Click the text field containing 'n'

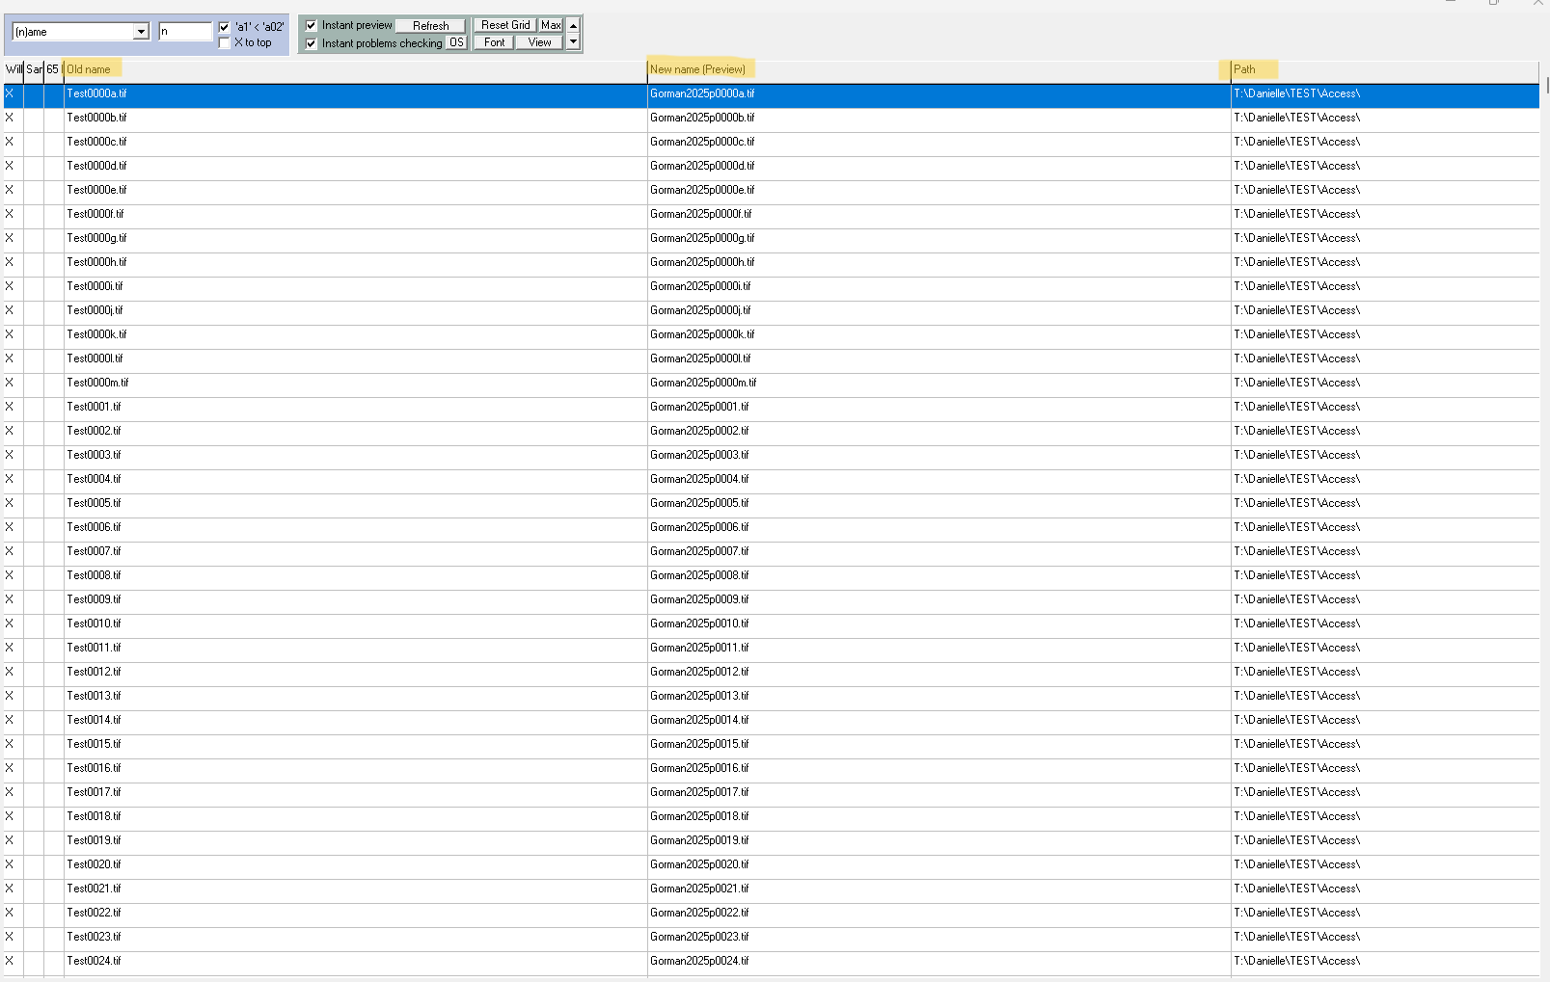185,32
